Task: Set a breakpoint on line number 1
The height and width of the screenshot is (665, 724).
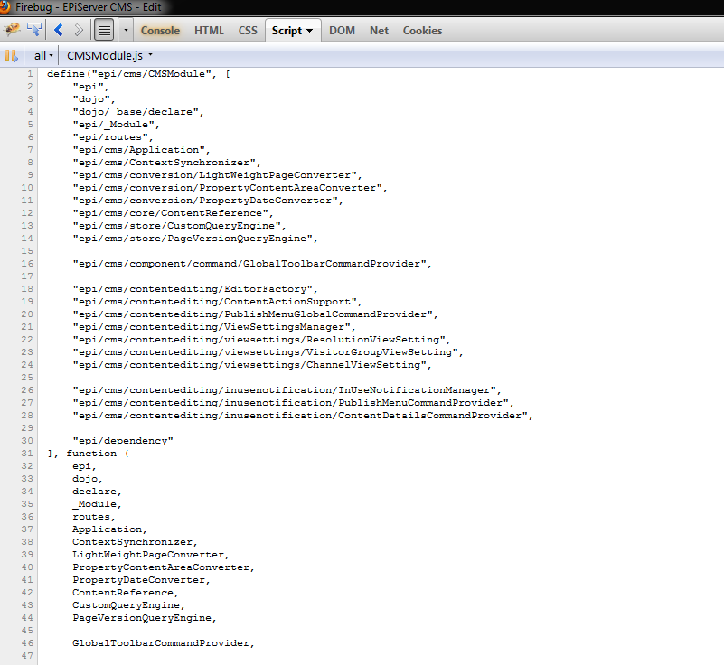Action: tap(30, 74)
